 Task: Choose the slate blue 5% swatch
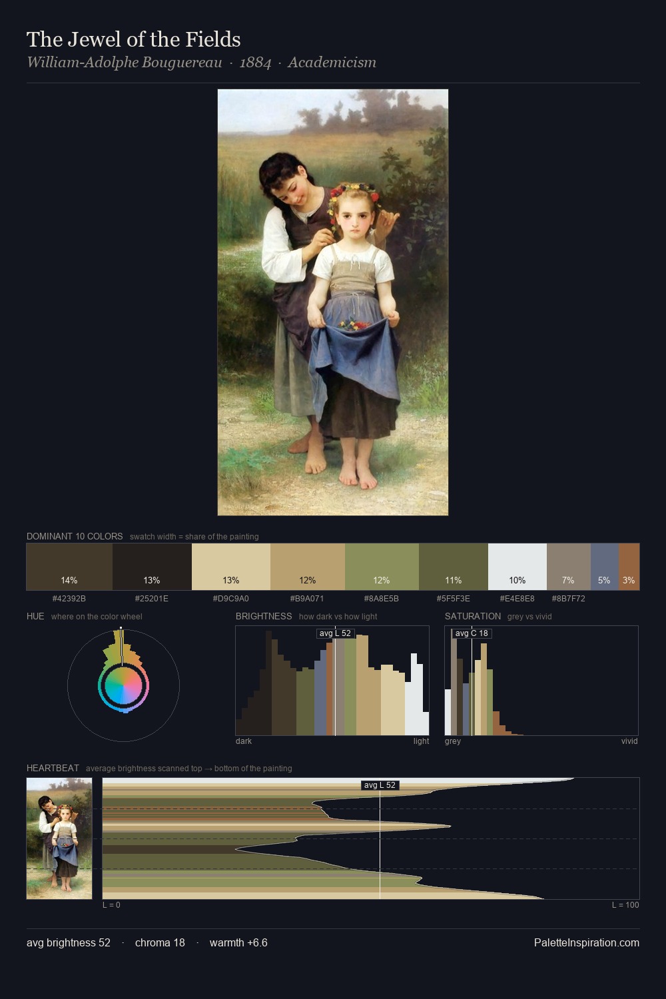coord(605,567)
